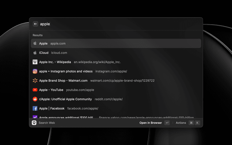
Task: Select the Yahoo Finance Apple announces result
Action: (116, 117)
